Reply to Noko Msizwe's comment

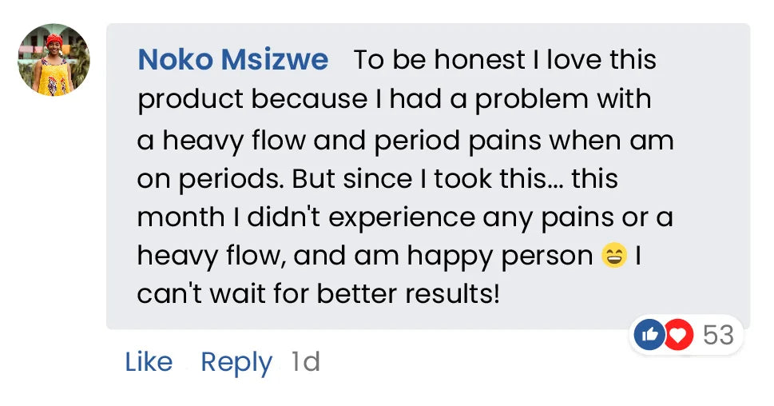click(236, 362)
